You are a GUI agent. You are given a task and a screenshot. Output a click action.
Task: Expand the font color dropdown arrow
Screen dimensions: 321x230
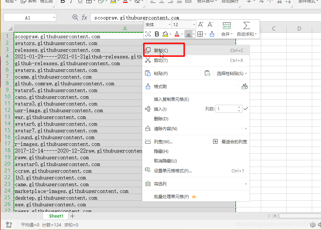pyautogui.click(x=182, y=34)
